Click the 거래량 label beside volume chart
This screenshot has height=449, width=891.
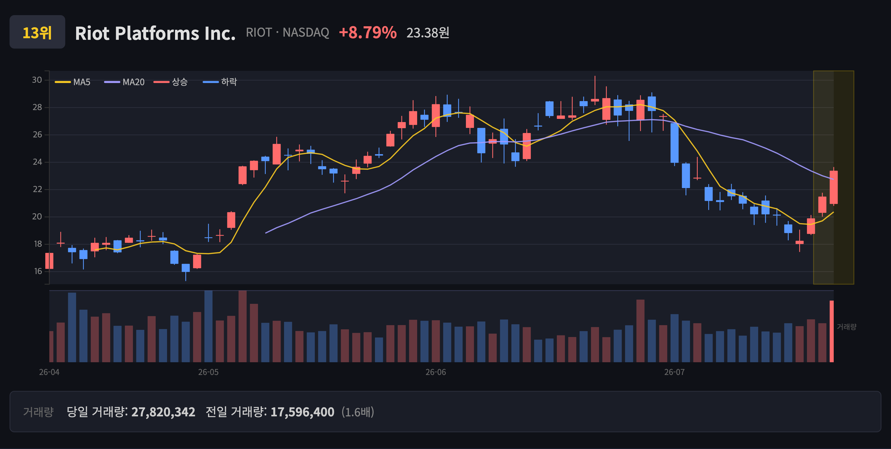pyautogui.click(x=846, y=327)
